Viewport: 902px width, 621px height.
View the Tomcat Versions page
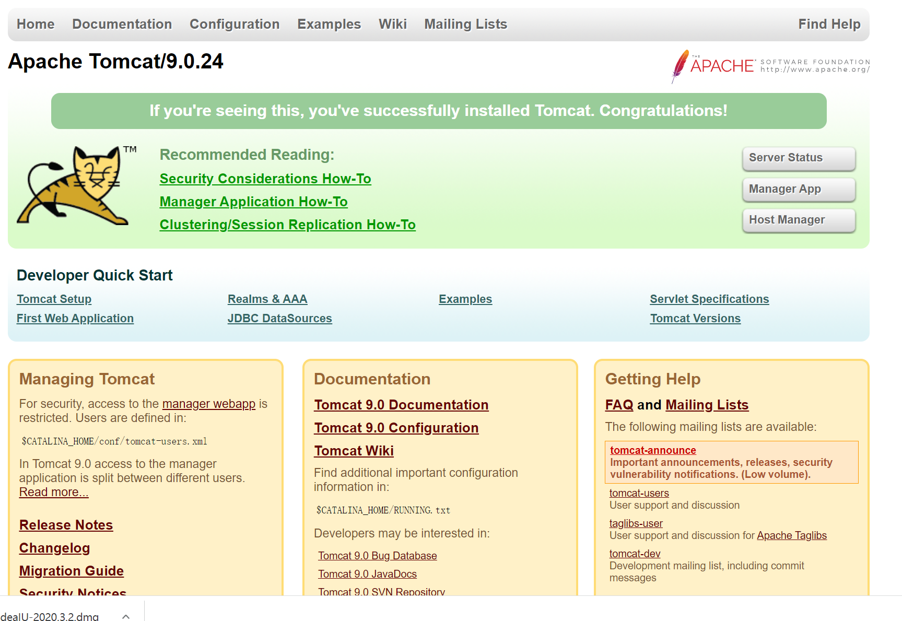695,318
